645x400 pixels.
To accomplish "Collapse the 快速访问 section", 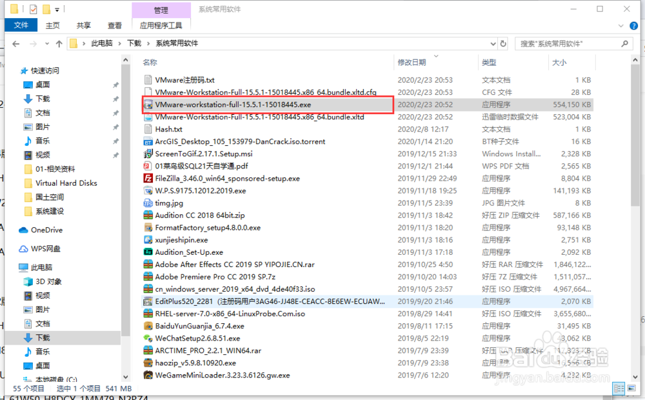I will (14, 70).
